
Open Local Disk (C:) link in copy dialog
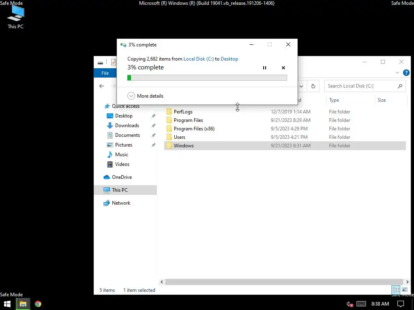(199, 59)
